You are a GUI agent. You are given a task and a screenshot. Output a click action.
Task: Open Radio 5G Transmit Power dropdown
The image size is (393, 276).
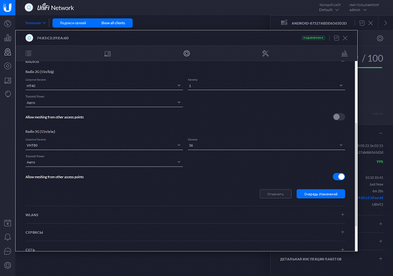point(104,162)
